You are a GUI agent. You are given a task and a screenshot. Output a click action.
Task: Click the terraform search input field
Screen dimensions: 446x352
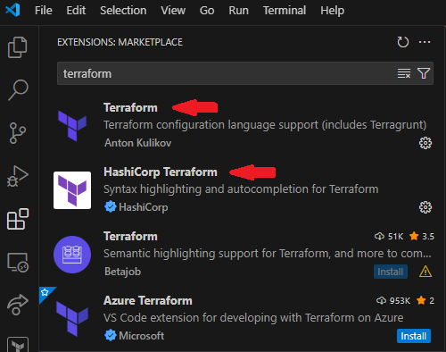tap(226, 73)
